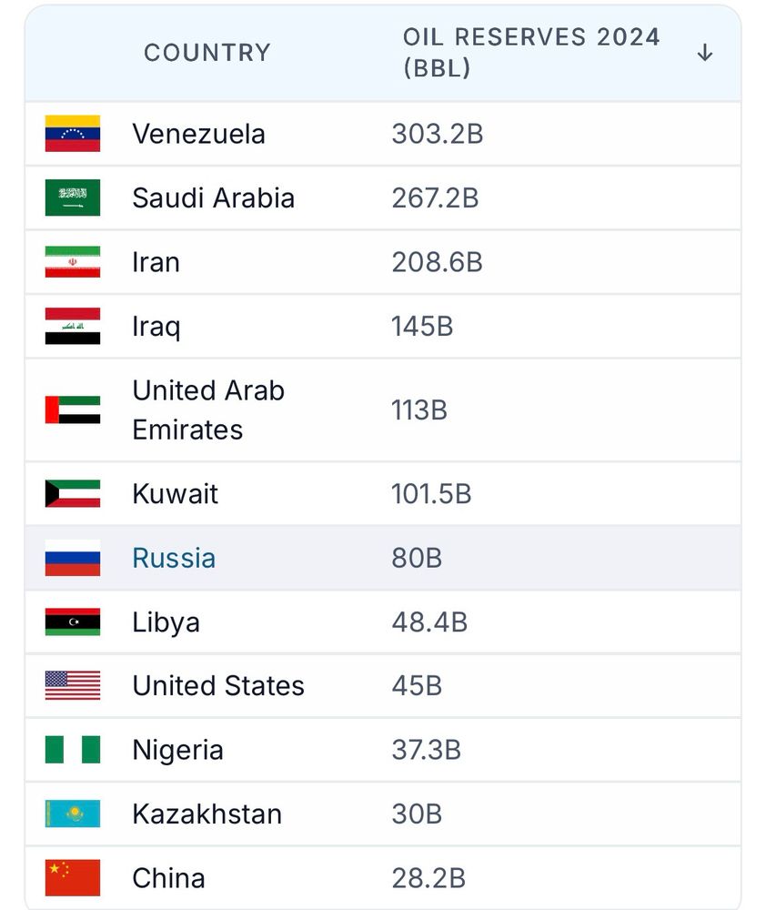Sort by the Country column header
This screenshot has width=766, height=910.
tap(207, 53)
